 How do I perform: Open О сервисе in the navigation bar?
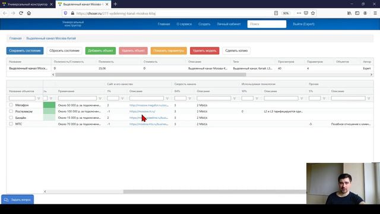(184, 24)
